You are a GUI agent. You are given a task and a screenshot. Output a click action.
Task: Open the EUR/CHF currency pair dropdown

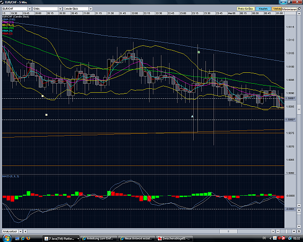15,9
